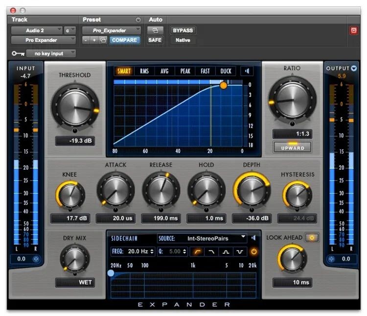This screenshot has width=367, height=316.
Task: Toggle the BYPASS button
Action: tap(183, 30)
